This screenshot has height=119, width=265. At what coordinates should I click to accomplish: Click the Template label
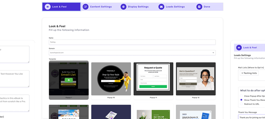click(x=52, y=59)
